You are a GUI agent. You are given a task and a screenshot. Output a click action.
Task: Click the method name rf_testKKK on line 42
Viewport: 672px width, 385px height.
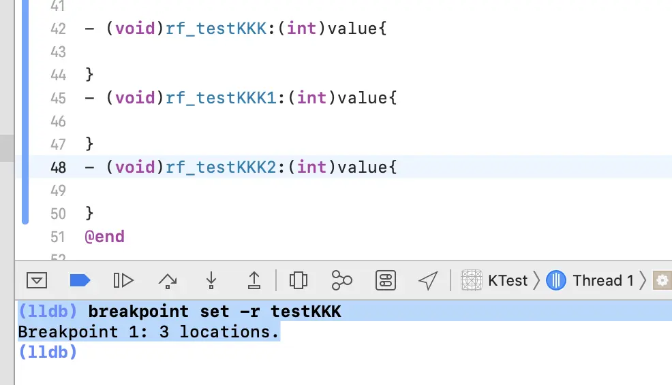[x=216, y=29]
